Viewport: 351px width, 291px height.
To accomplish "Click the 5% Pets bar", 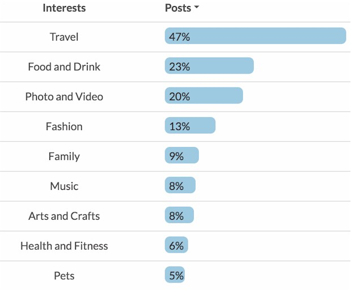I will pos(175,275).
